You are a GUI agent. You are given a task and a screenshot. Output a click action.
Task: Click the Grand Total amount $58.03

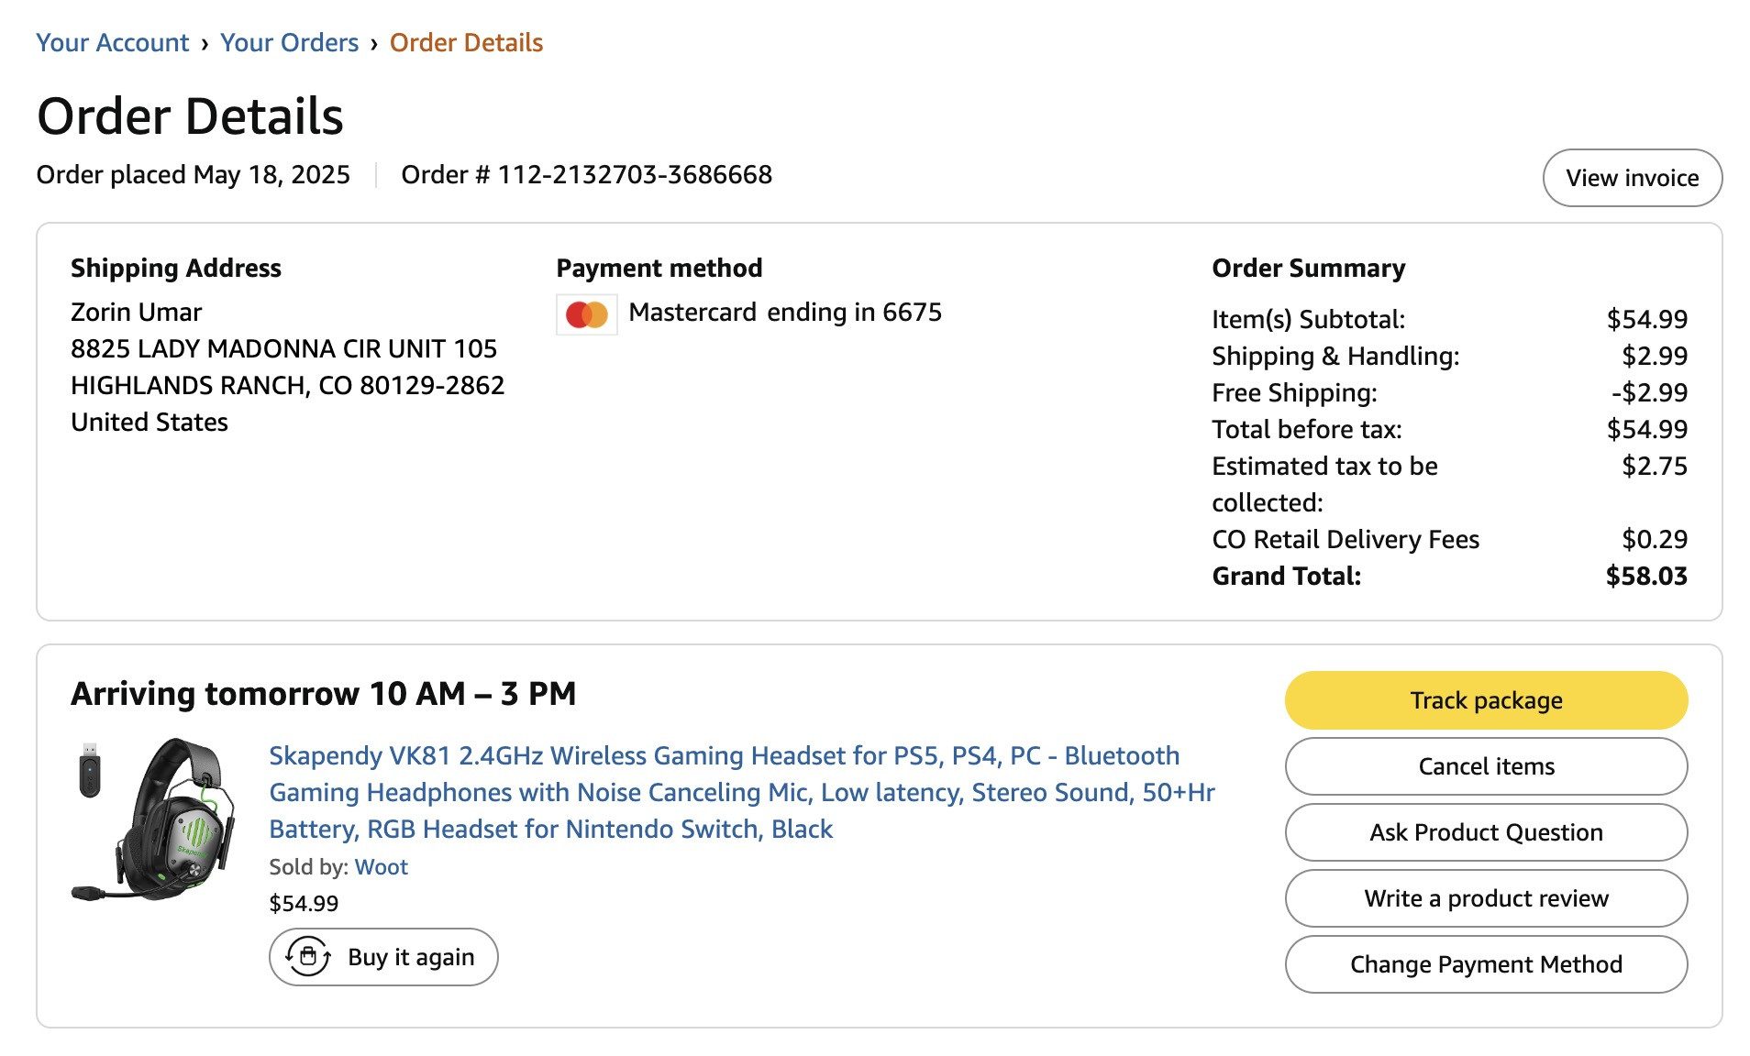click(1646, 576)
